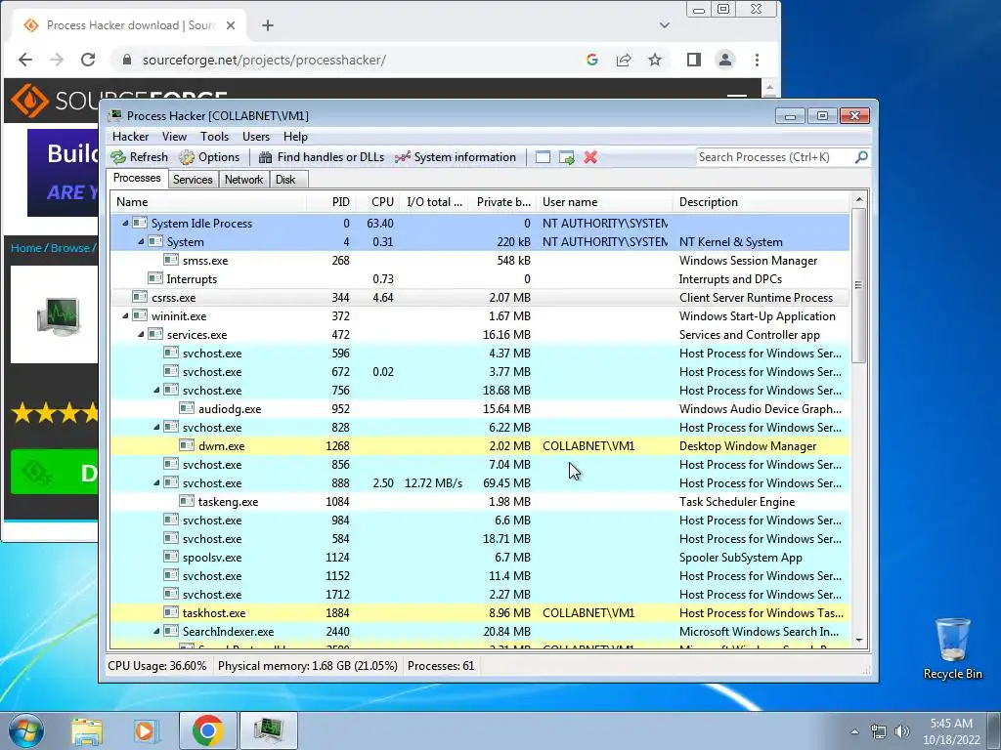Collapse the System Idle Process tree
This screenshot has height=750, width=1001.
125,224
